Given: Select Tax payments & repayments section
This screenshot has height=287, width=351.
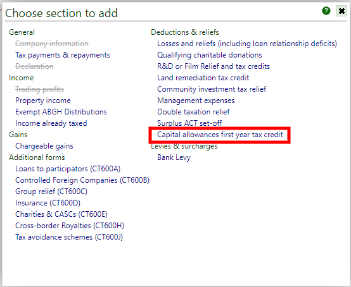Looking at the screenshot, I should click(63, 55).
